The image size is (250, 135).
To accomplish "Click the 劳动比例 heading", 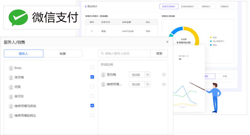I will pyautogui.click(x=107, y=65).
